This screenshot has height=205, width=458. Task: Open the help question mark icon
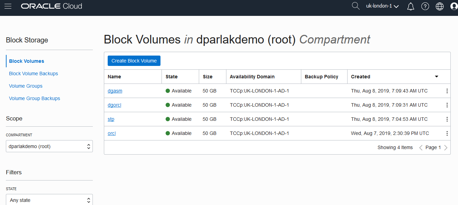[425, 6]
